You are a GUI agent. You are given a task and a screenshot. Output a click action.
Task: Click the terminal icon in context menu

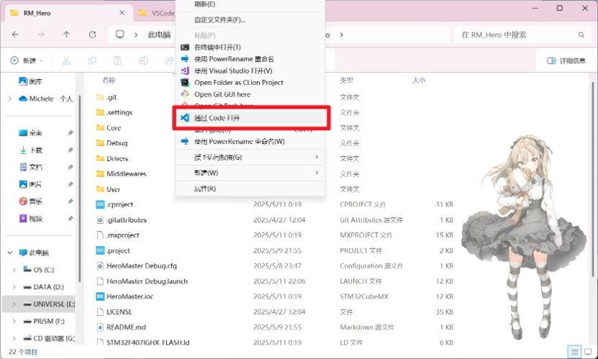click(x=185, y=47)
